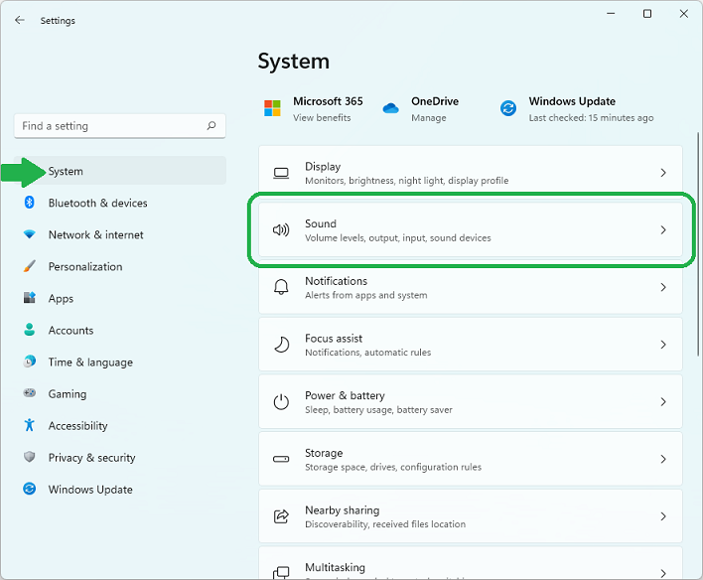Click the Gaming controller icon in sidebar

coord(30,394)
